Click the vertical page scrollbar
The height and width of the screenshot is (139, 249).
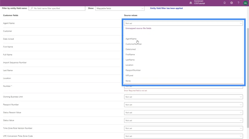248,78
